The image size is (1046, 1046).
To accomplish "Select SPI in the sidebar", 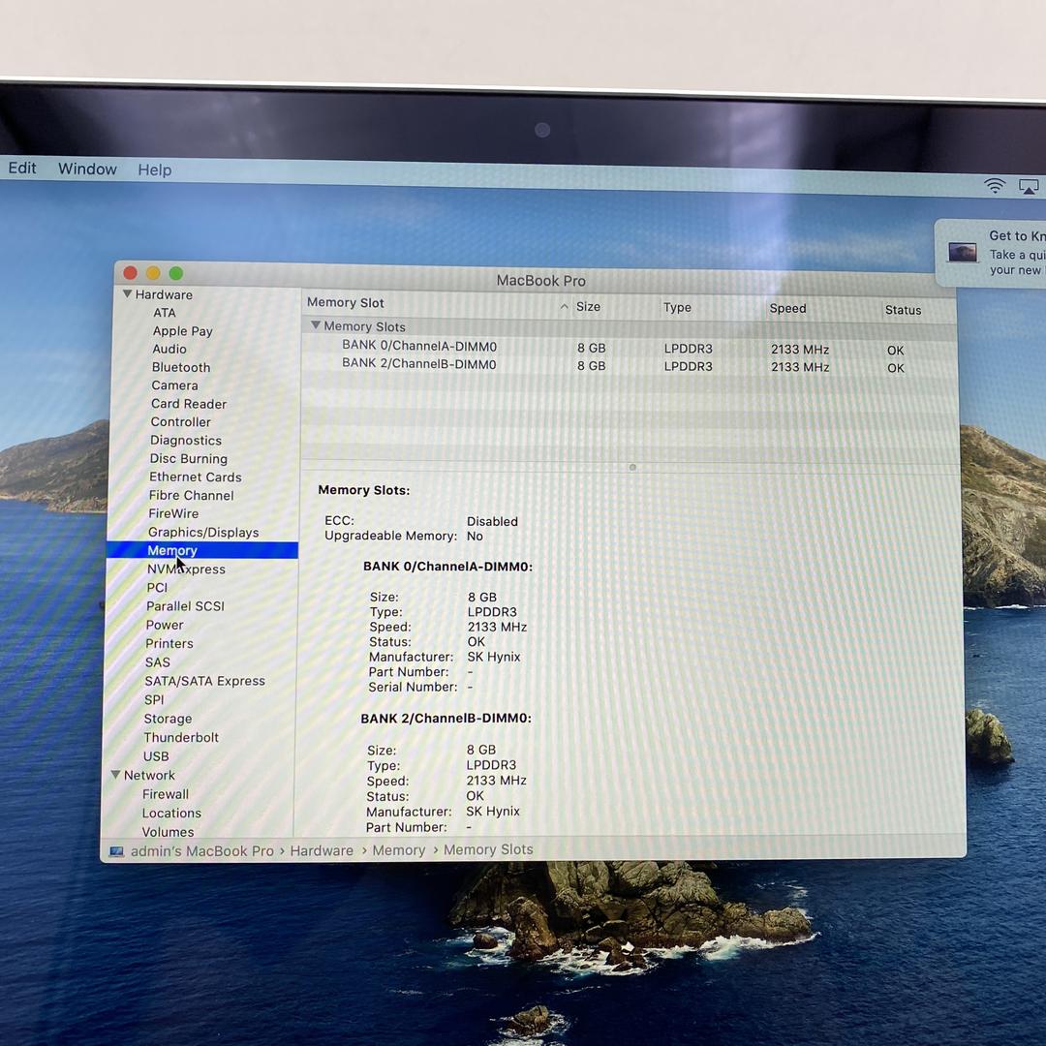I will click(154, 700).
